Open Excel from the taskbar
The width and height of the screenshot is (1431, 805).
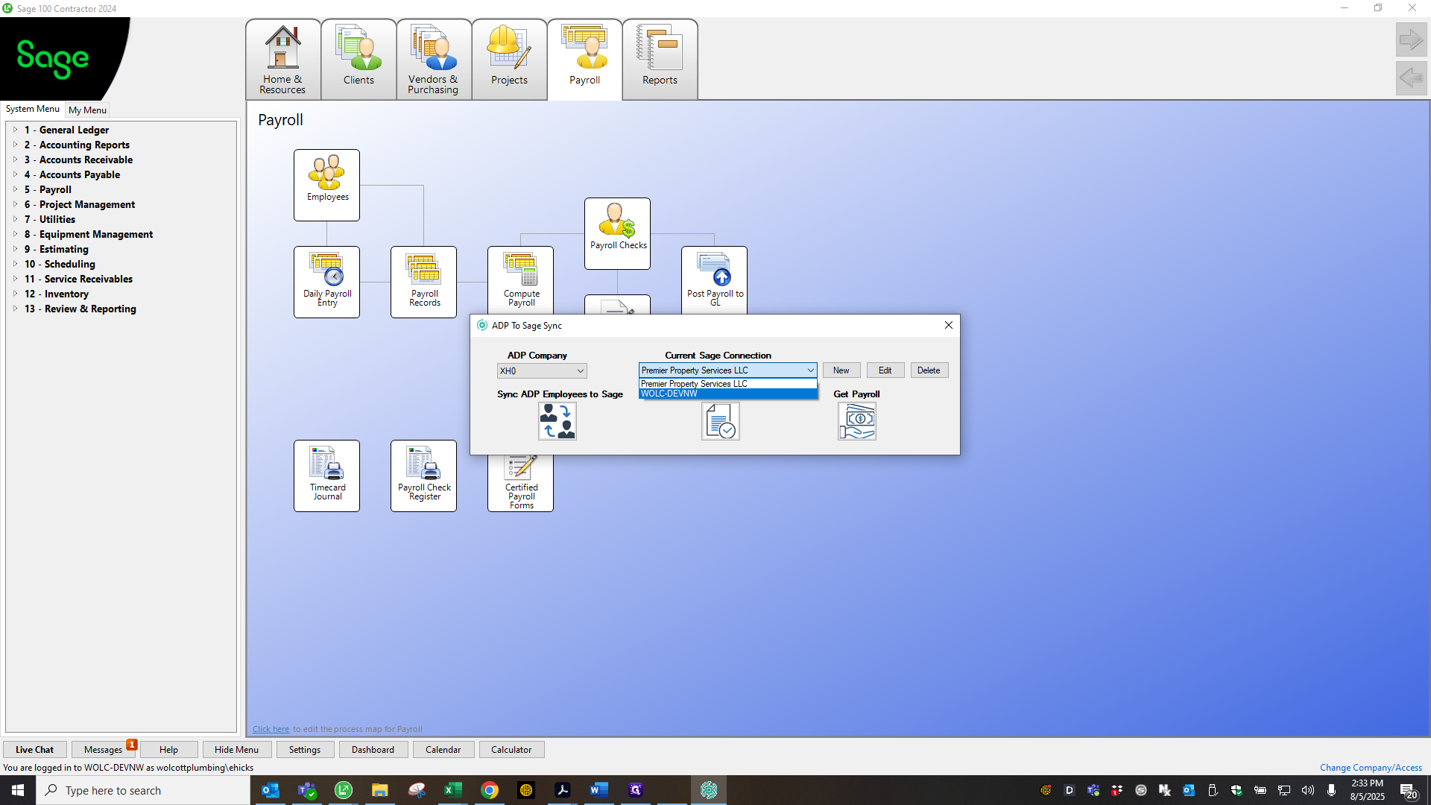[x=452, y=790]
